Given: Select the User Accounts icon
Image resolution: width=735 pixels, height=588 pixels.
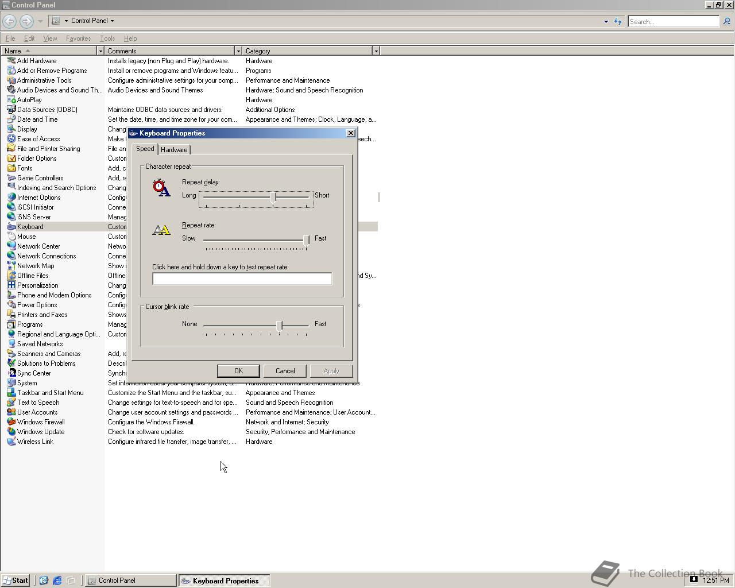Looking at the screenshot, I should 11,412.
